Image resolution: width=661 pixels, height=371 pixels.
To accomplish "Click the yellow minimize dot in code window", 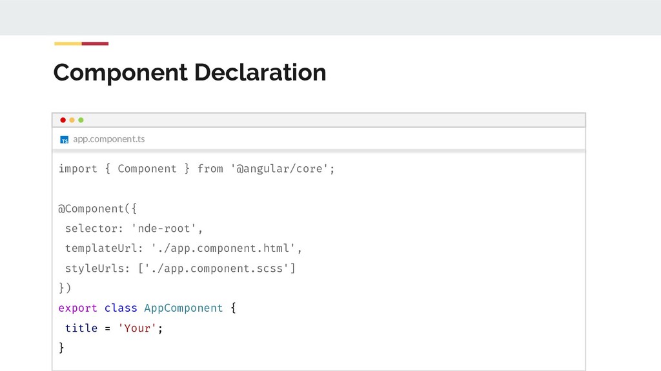I will pos(72,120).
